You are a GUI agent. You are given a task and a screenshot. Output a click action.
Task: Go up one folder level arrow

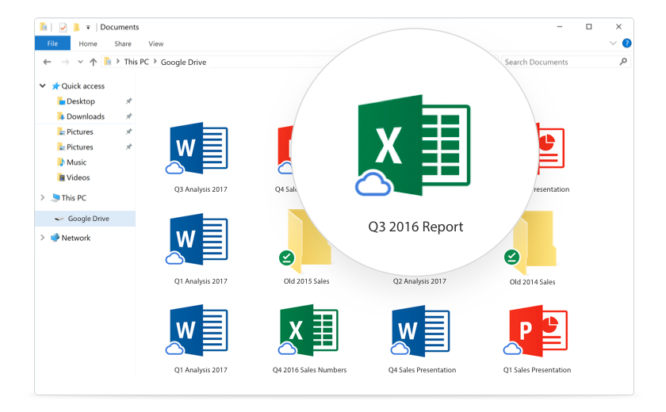coord(94,62)
